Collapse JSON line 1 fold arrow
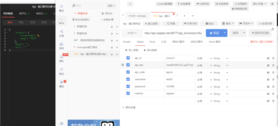The image size is (278, 126). (x=7, y=30)
